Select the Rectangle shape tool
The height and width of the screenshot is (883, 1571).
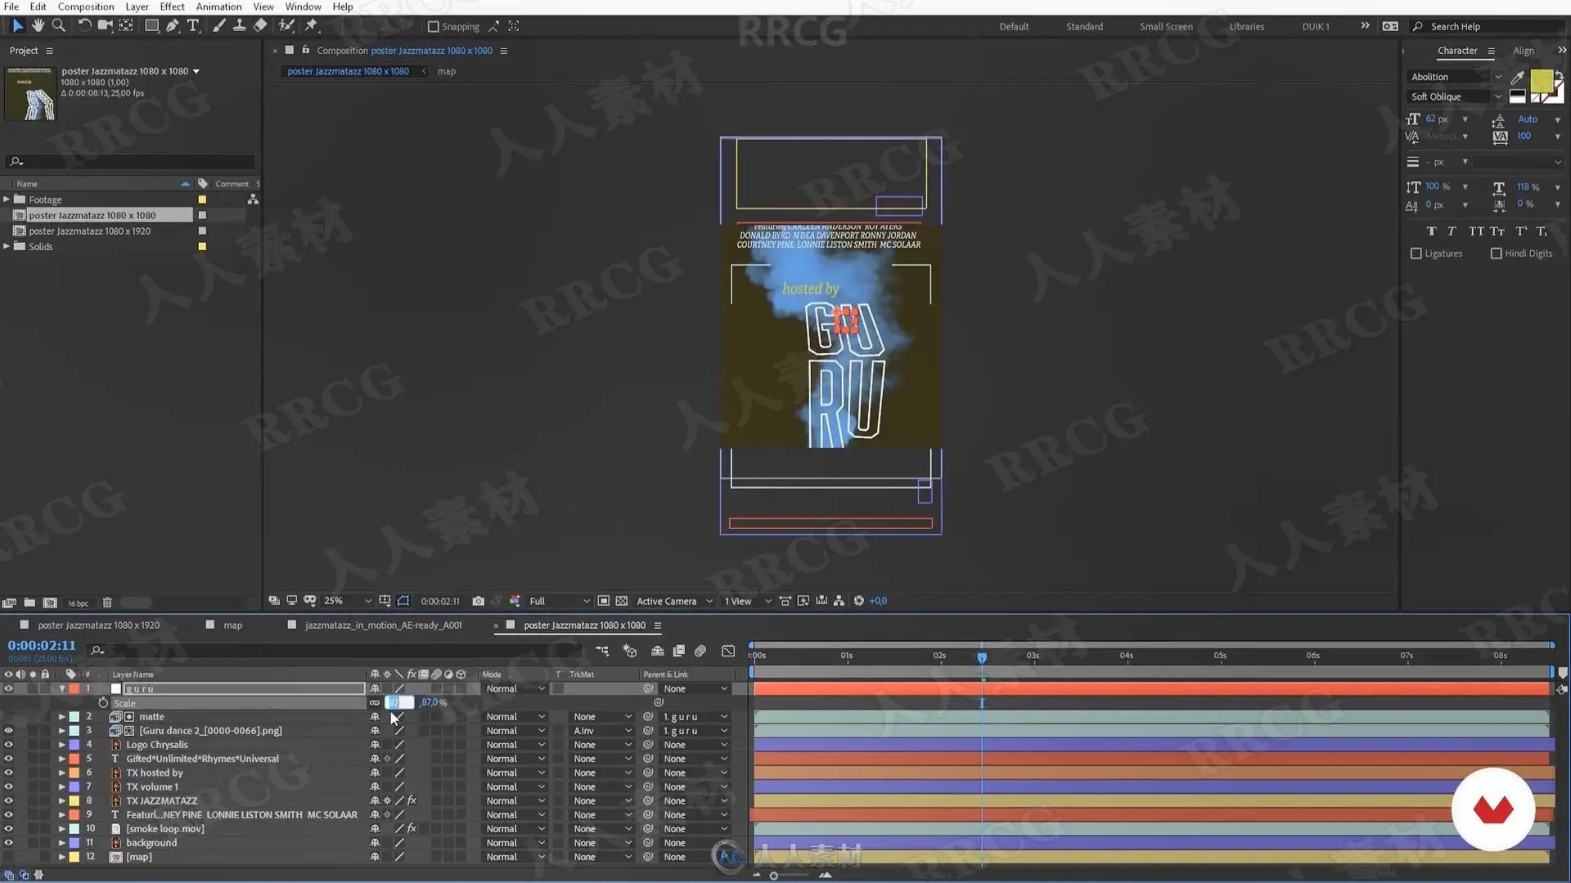pyautogui.click(x=151, y=26)
